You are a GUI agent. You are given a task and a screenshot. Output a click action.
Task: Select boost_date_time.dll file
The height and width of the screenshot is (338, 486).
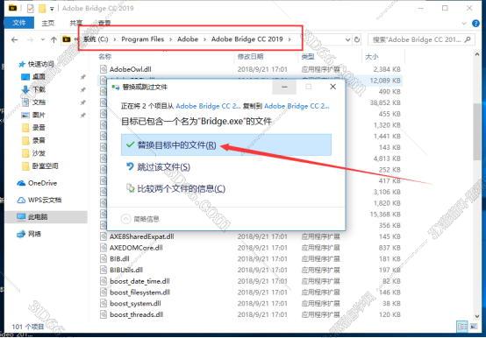(x=139, y=281)
